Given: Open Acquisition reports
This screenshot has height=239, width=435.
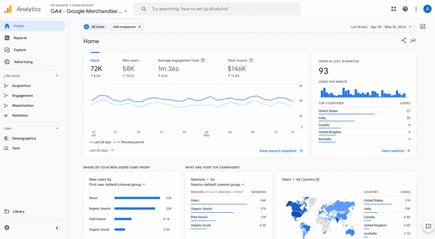Looking at the screenshot, I should (21, 86).
